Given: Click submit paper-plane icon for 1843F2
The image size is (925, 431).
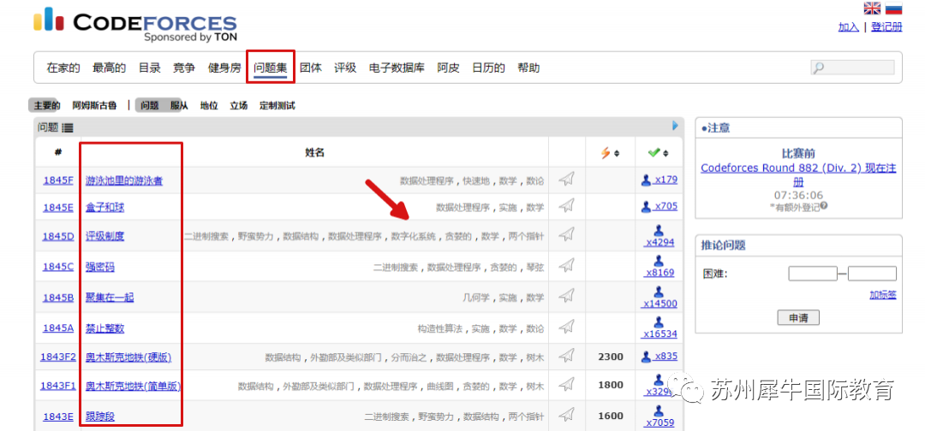Looking at the screenshot, I should tap(566, 356).
